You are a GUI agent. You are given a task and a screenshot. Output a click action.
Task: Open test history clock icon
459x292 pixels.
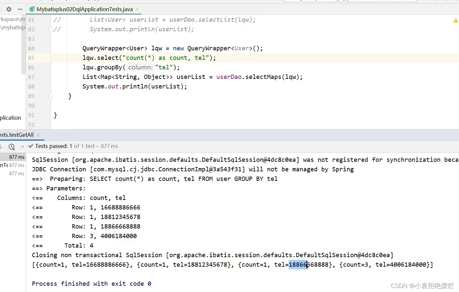[x=12, y=146]
